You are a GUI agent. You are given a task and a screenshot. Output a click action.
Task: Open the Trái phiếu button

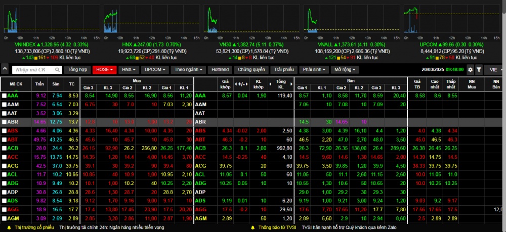click(284, 70)
